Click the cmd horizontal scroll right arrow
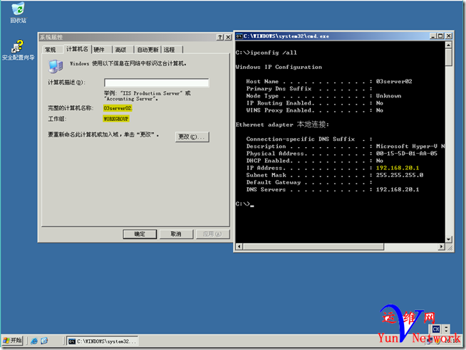 click(x=442, y=246)
